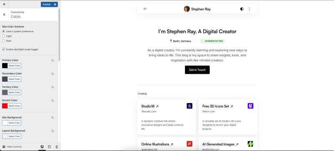This screenshot has width=334, height=151.
Task: Open the Studio18 project card
Action: [167, 117]
